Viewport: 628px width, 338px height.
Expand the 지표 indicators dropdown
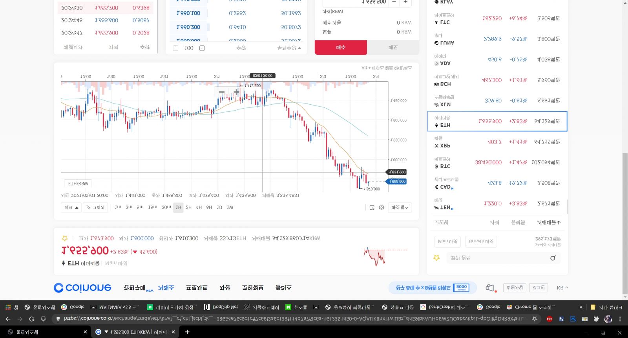point(71,207)
